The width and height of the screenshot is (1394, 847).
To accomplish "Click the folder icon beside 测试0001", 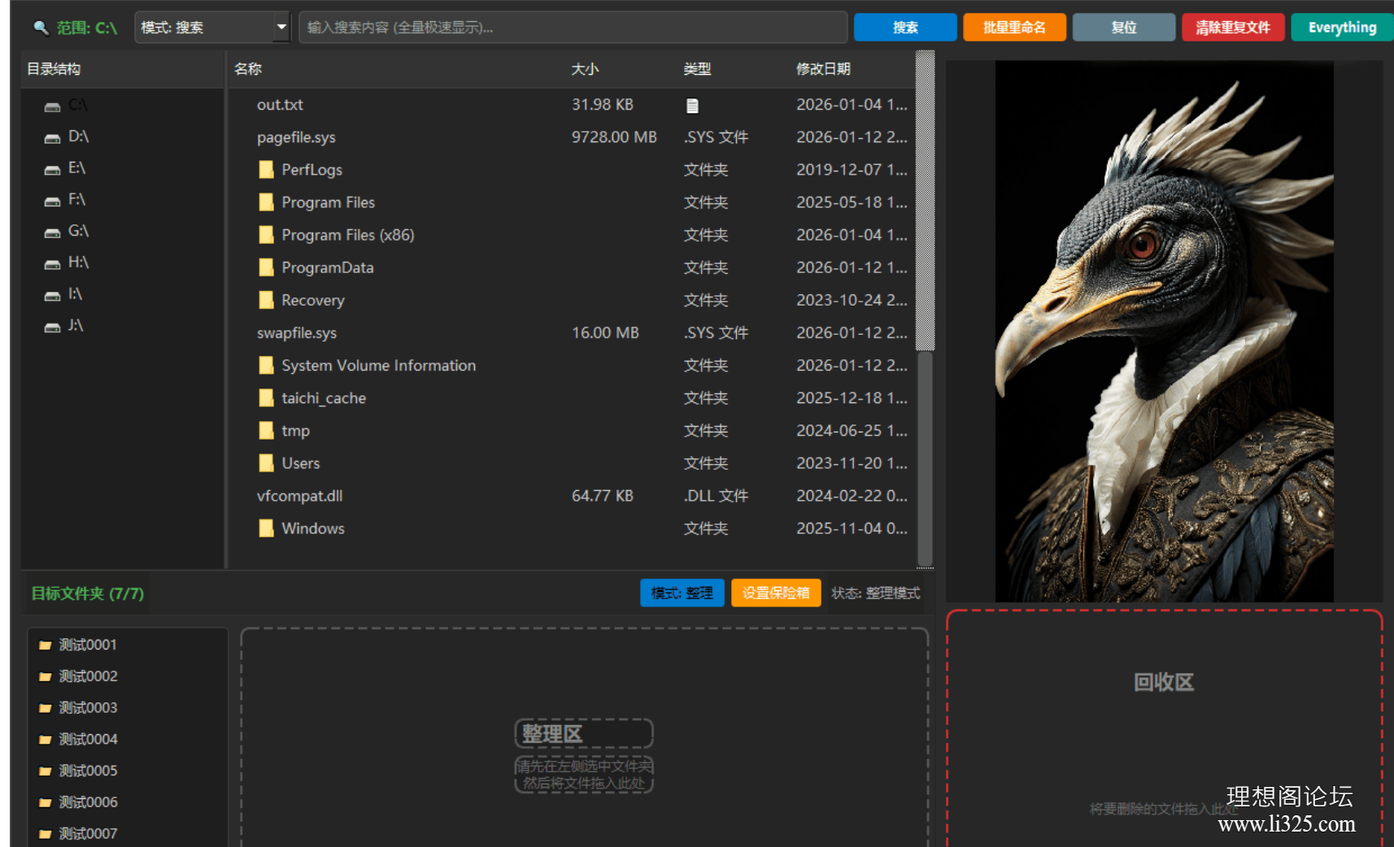I will [46, 644].
